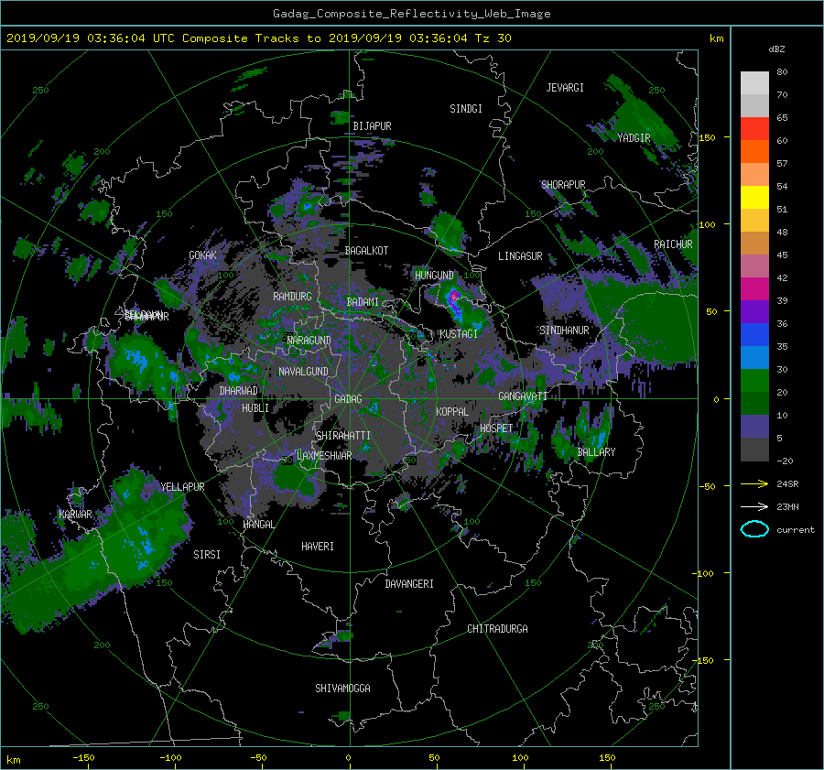Image resolution: width=824 pixels, height=770 pixels.
Task: Select the magenta 39–42 dBZ color swatch
Action: click(x=754, y=289)
